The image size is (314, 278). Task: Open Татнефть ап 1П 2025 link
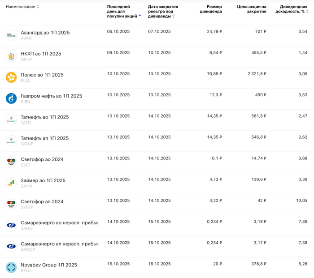point(45,138)
